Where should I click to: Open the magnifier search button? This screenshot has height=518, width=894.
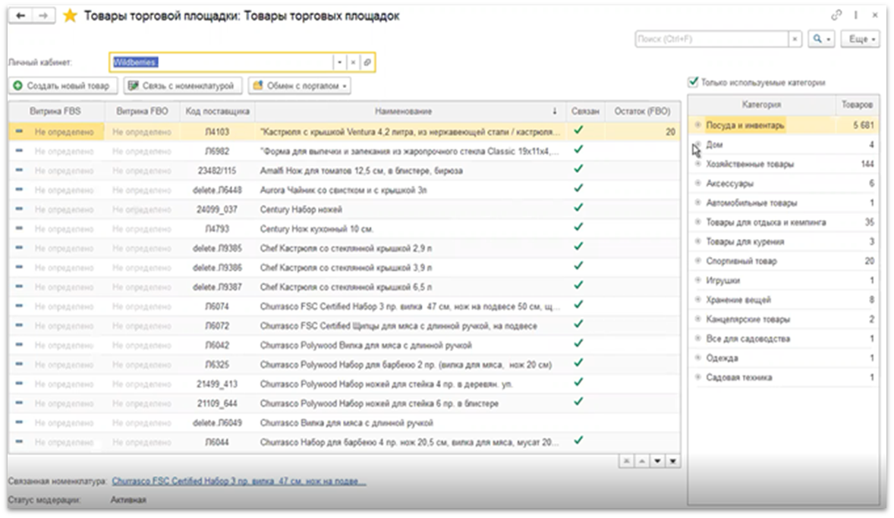pos(821,39)
